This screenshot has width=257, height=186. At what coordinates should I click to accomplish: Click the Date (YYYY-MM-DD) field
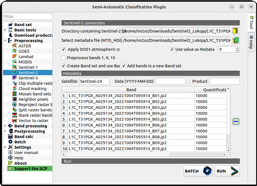[x=170, y=81]
